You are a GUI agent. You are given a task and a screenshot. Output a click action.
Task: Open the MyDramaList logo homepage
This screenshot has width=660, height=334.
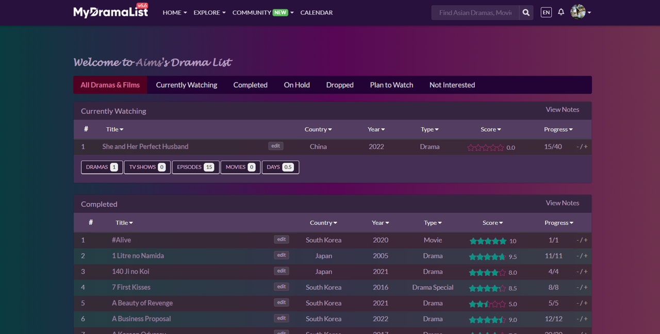tap(111, 11)
